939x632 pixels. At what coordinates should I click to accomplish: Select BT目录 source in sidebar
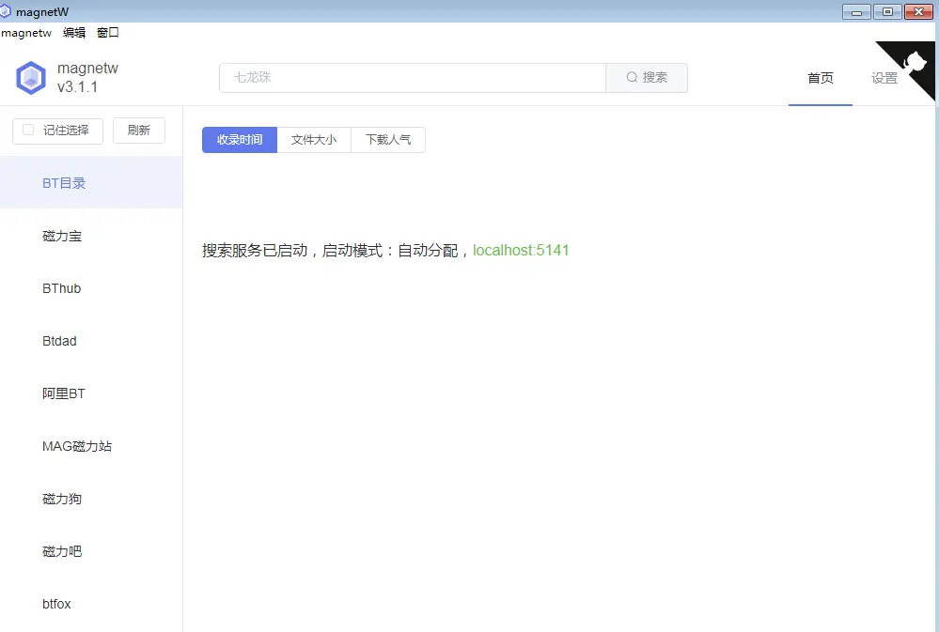click(91, 183)
